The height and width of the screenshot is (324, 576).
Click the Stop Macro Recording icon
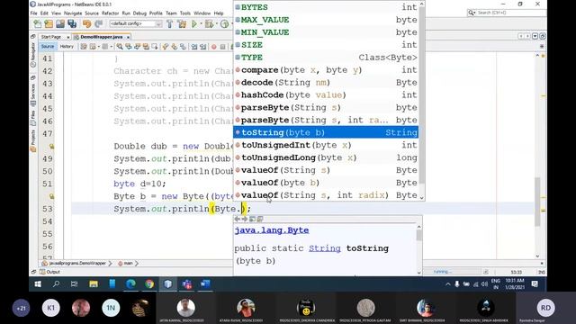click(223, 47)
